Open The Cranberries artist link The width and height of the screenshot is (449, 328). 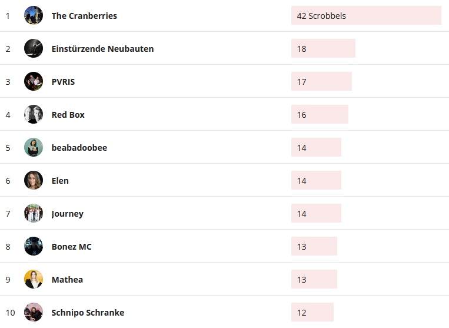[84, 16]
